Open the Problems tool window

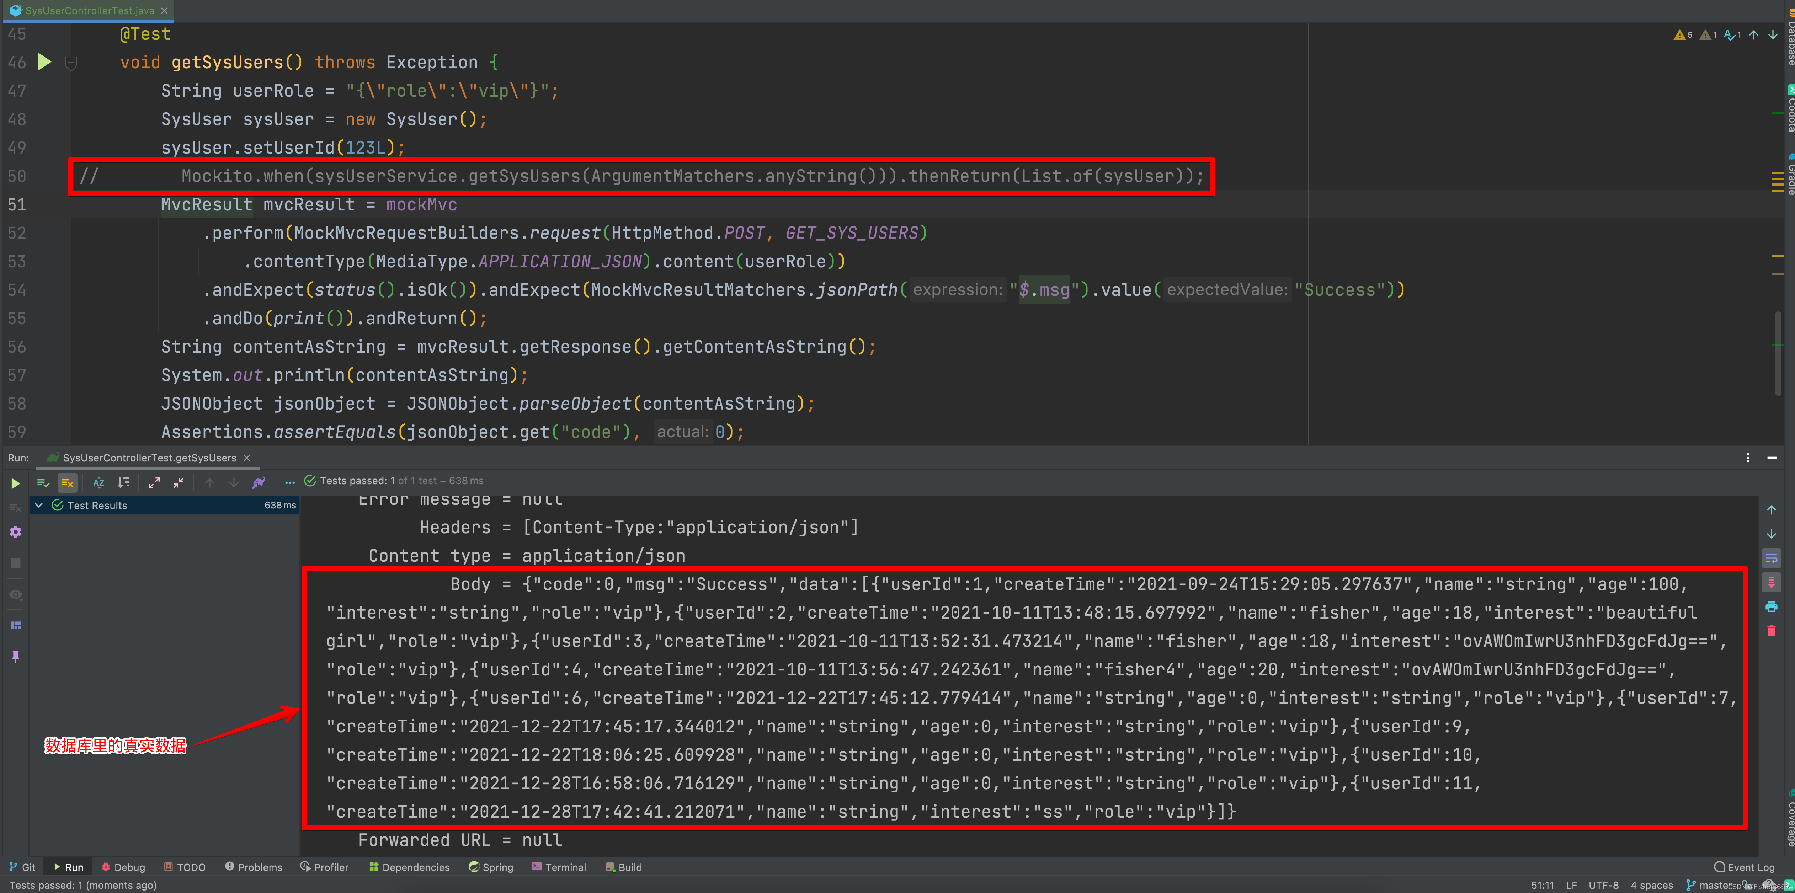pyautogui.click(x=254, y=867)
